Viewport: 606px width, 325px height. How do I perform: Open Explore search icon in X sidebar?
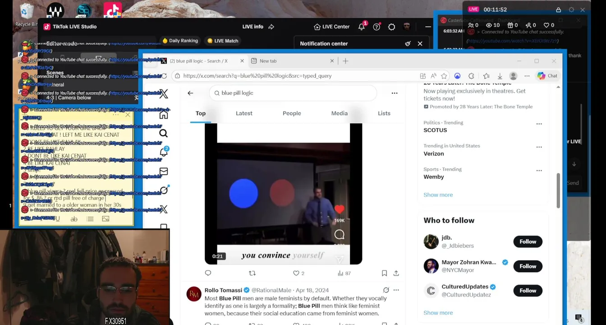pyautogui.click(x=164, y=133)
